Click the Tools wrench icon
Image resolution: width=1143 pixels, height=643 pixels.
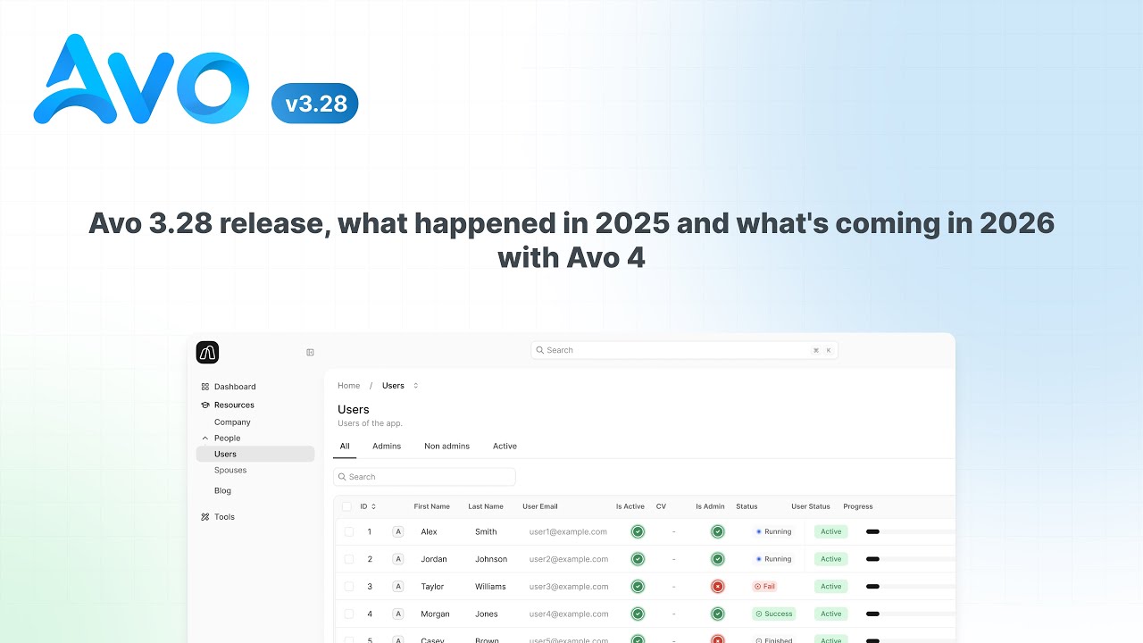pos(205,517)
